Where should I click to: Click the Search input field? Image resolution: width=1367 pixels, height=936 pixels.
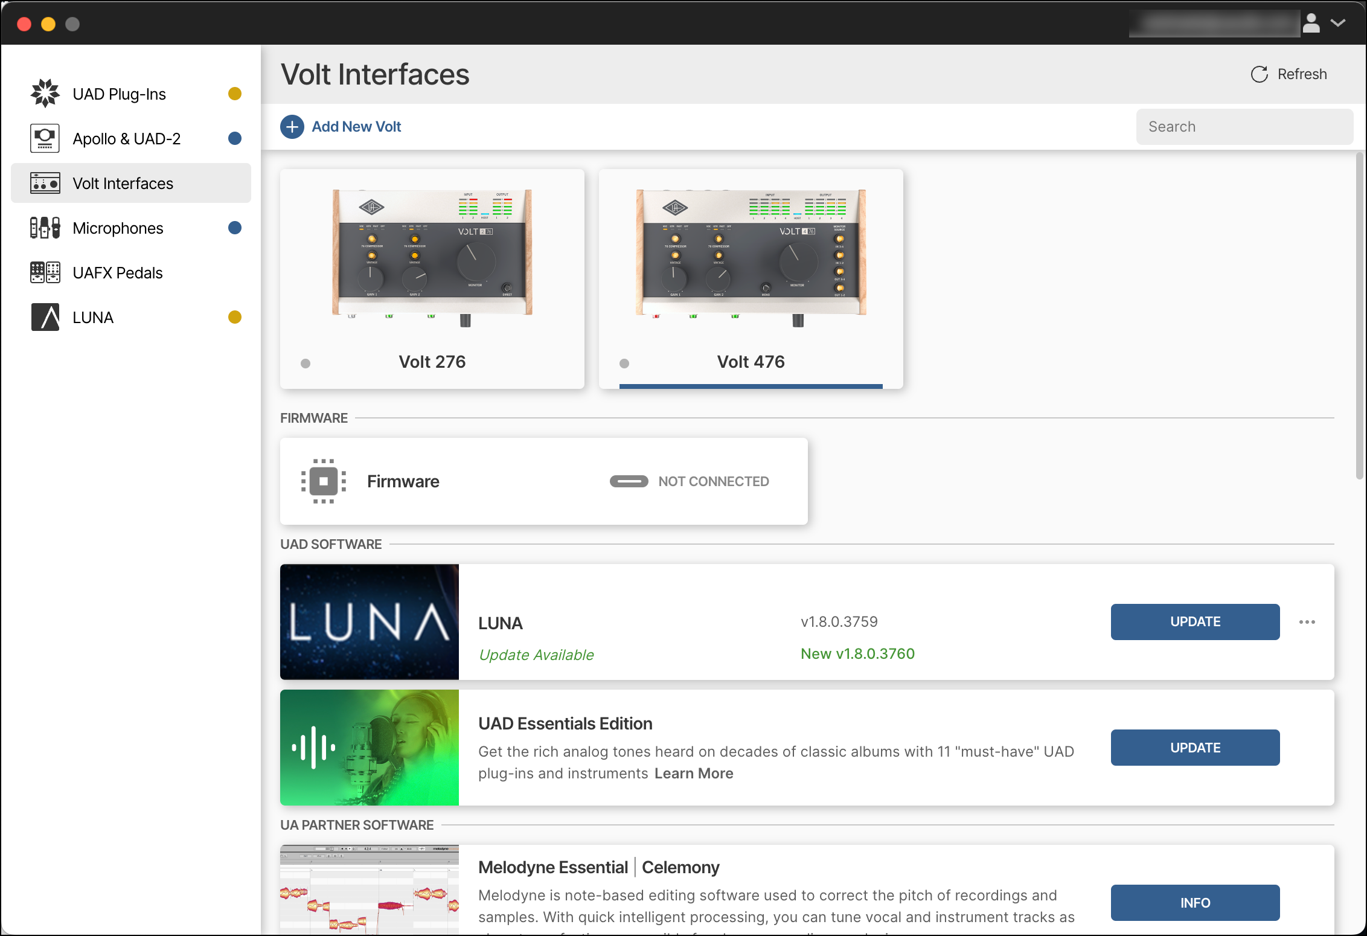coord(1244,127)
